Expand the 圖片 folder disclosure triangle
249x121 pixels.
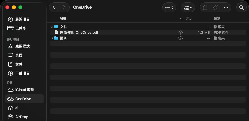52,38
